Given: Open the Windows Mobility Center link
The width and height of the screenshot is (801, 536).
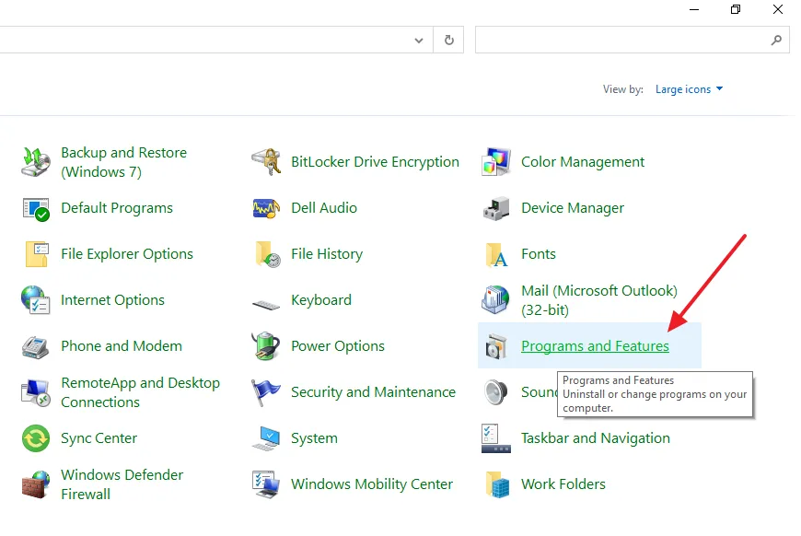Looking at the screenshot, I should 371,484.
